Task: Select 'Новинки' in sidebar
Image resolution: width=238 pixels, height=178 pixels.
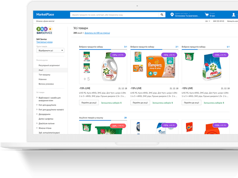Action: pyautogui.click(x=42, y=79)
